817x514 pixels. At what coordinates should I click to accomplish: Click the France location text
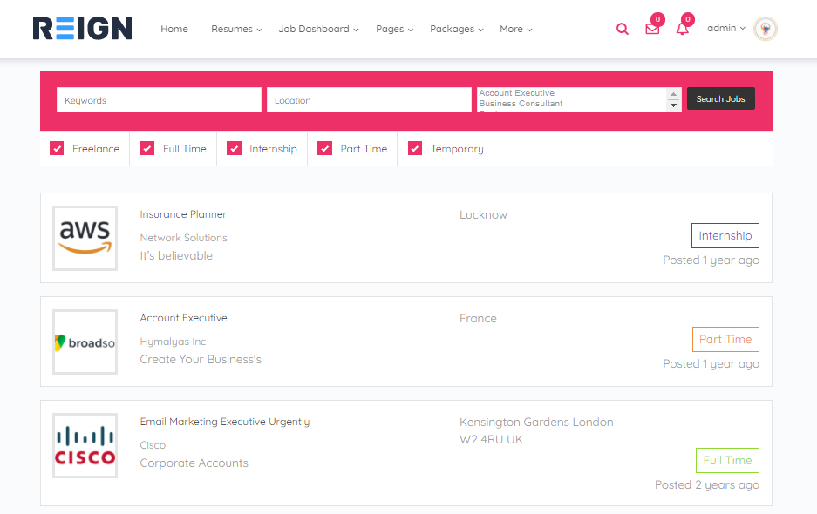478,318
